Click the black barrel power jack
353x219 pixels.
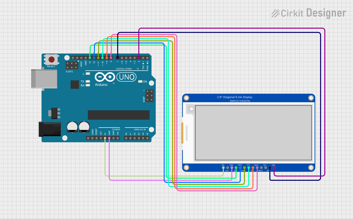click(x=50, y=129)
